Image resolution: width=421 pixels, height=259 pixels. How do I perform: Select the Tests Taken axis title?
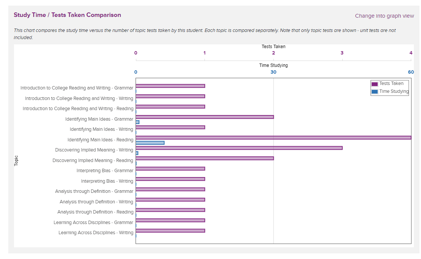pos(274,47)
